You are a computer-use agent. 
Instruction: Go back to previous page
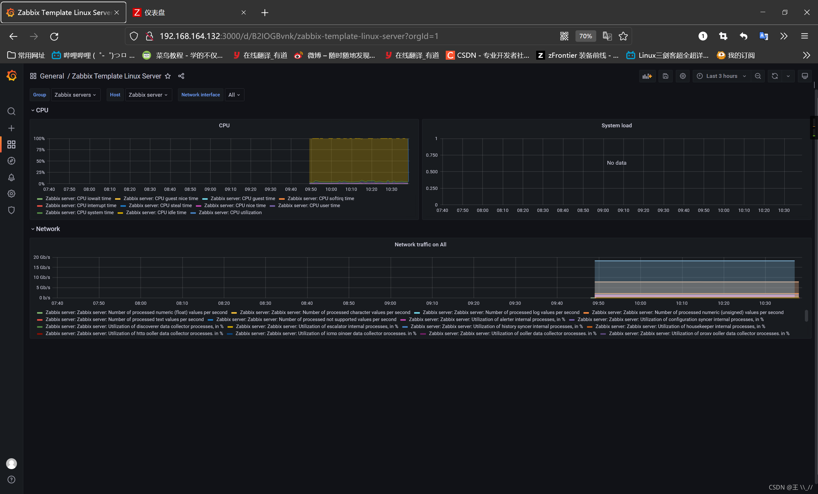point(13,36)
